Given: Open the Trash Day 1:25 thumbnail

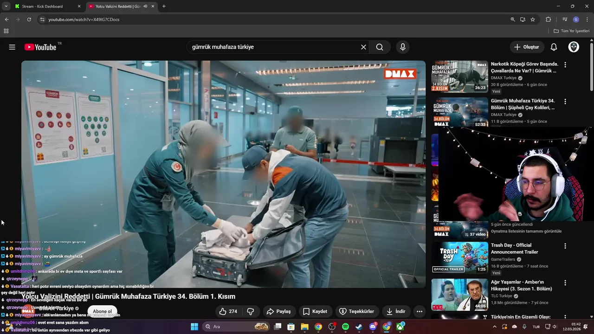Looking at the screenshot, I should [460, 257].
